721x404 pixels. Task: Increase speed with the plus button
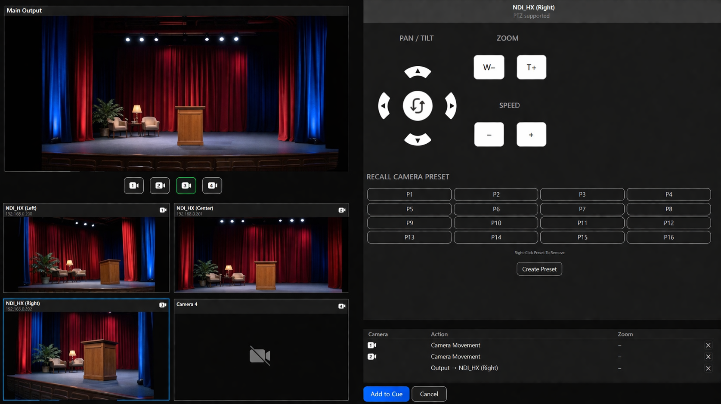coord(531,135)
